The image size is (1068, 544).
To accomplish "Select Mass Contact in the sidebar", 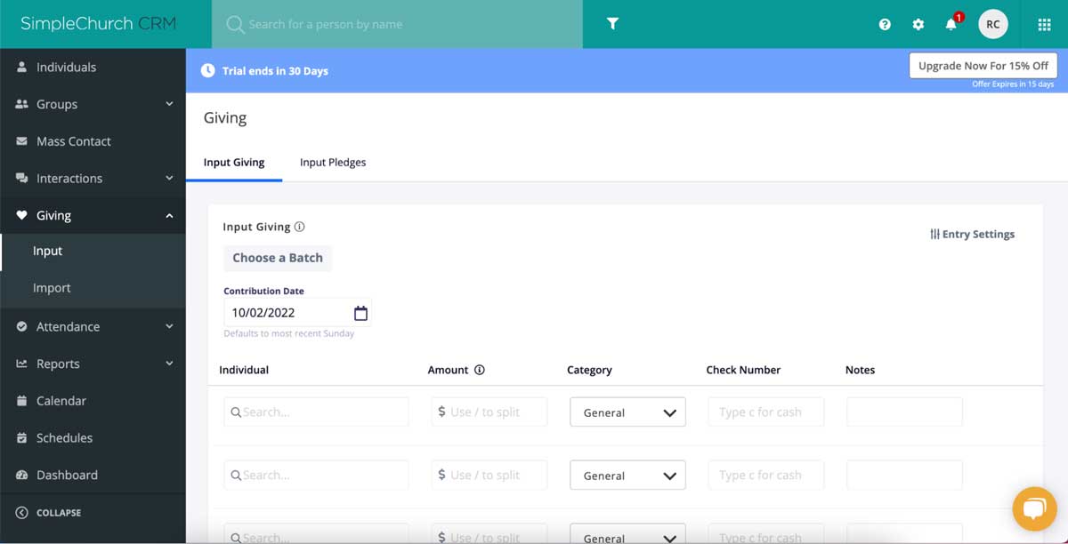I will (x=73, y=140).
